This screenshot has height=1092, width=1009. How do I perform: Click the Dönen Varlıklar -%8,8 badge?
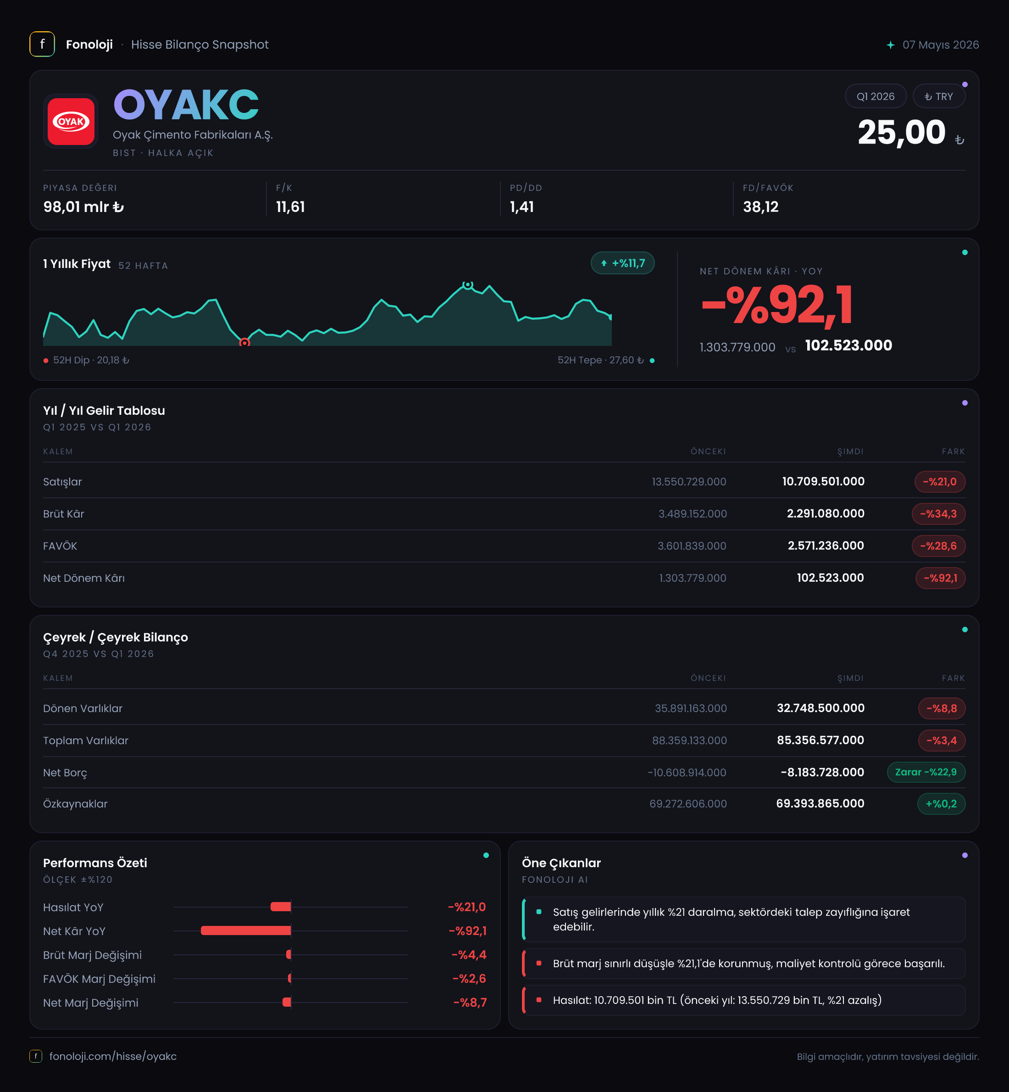click(941, 708)
